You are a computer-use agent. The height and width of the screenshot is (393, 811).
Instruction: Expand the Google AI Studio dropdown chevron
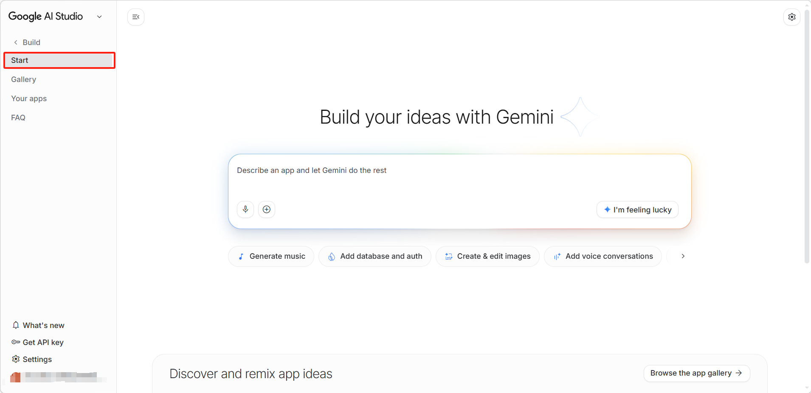99,17
